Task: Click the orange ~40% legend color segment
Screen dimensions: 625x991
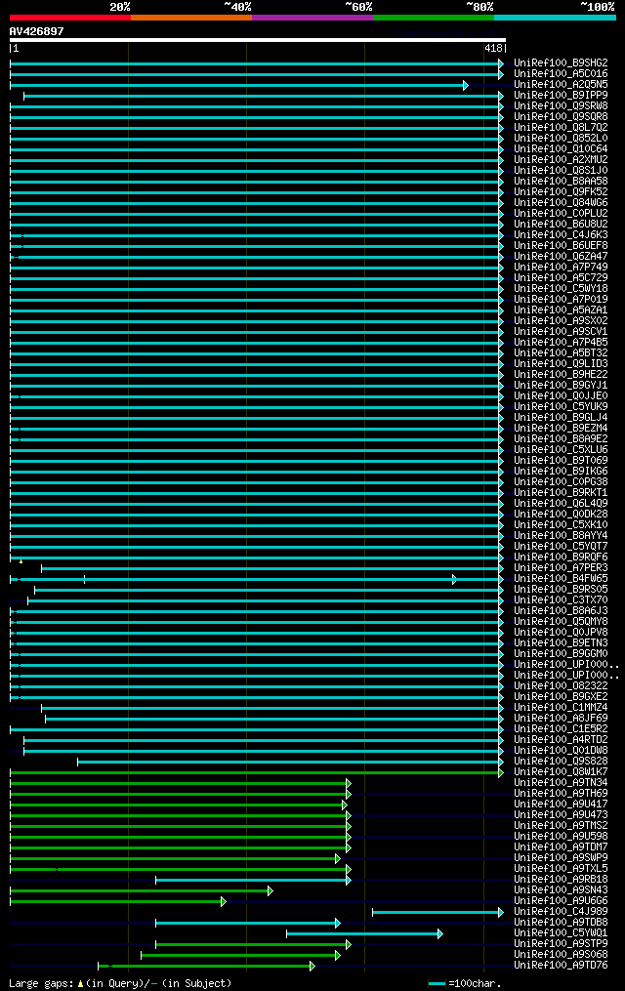Action: click(191, 18)
